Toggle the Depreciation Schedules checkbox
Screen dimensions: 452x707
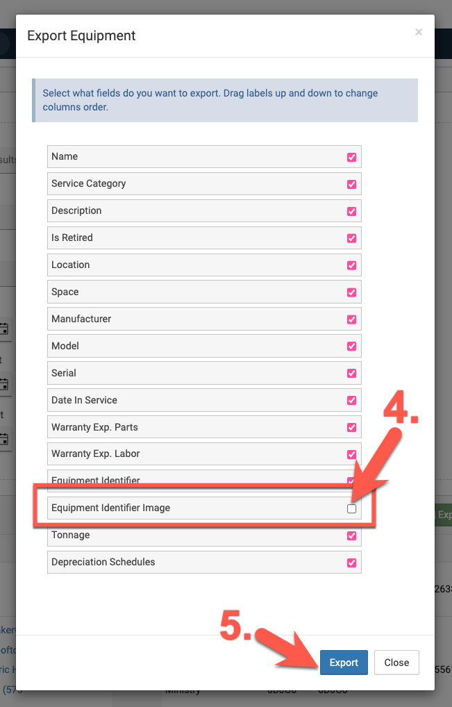tap(352, 563)
